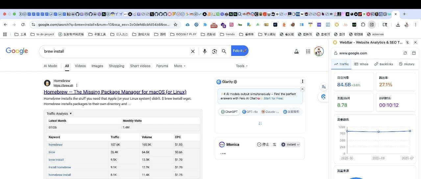The width and height of the screenshot is (421, 179).
Task: Select the Images search tab
Action: [x=97, y=66]
